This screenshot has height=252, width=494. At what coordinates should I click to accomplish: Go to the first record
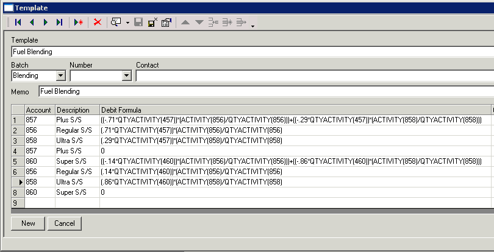pyautogui.click(x=18, y=23)
